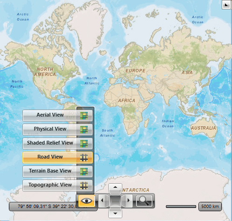Click the ASIA map label
Image resolution: width=232 pixels, height=221 pixels.
point(187,72)
